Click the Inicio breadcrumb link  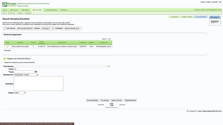click(x=4, y=13)
